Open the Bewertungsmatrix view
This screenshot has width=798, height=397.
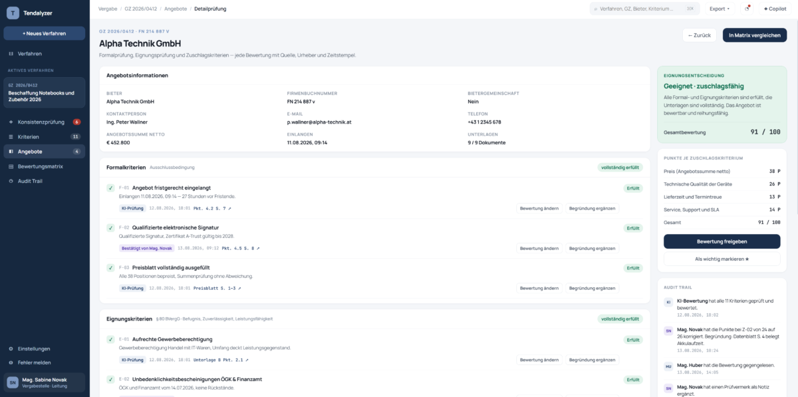point(44,166)
